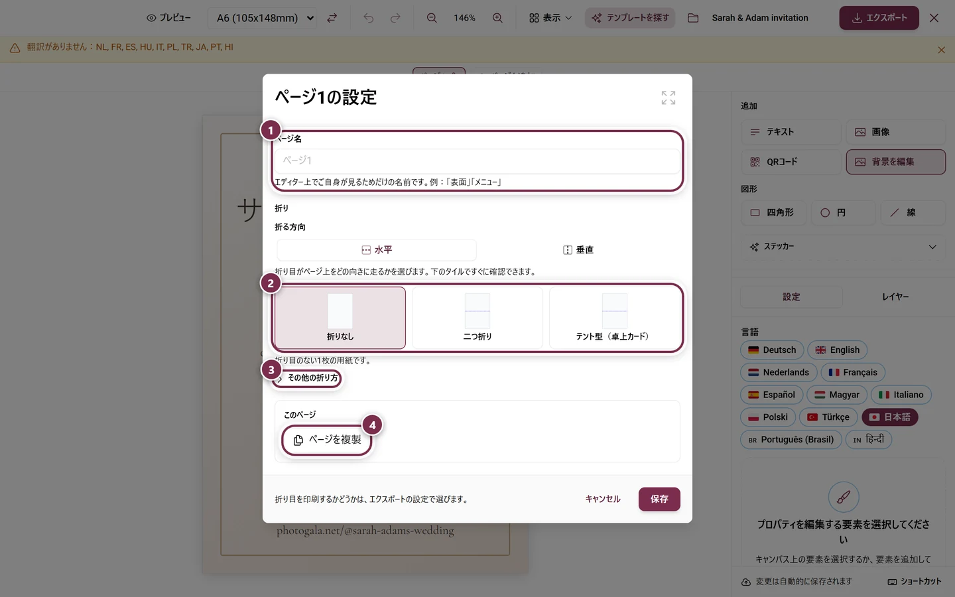Expand the dialog with the fullscreen arrows icon

click(x=668, y=98)
